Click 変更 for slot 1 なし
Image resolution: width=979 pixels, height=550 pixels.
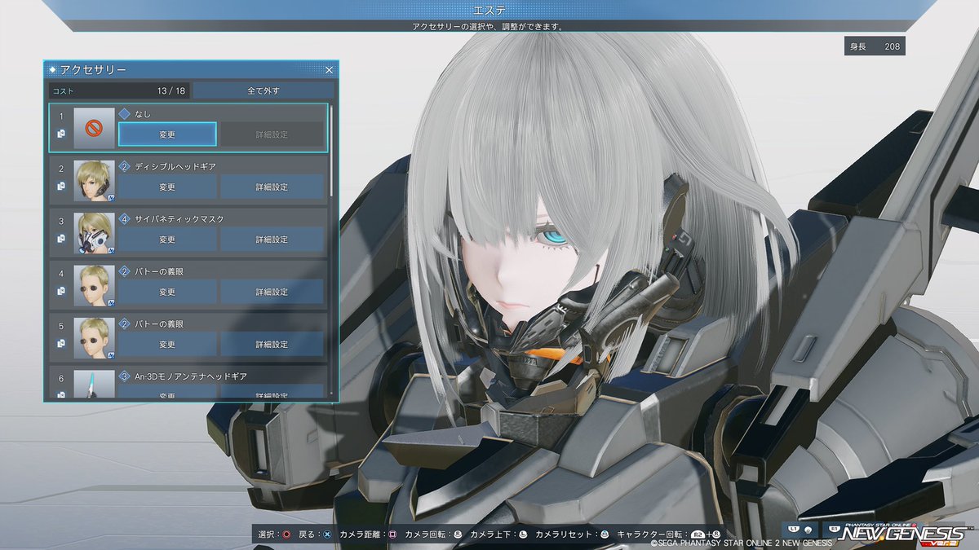[x=167, y=134]
